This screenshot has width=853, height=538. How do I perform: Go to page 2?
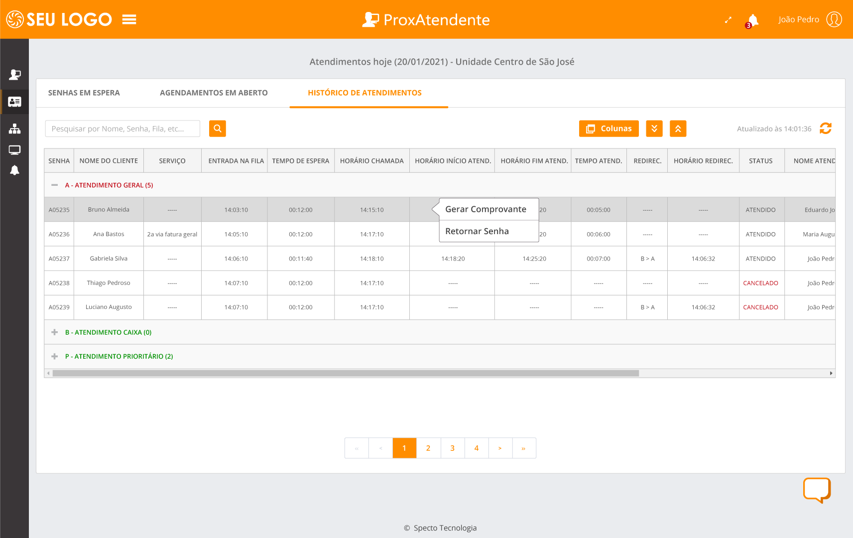point(428,448)
